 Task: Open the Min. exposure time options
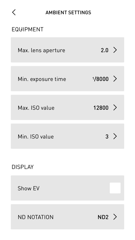[68, 79]
